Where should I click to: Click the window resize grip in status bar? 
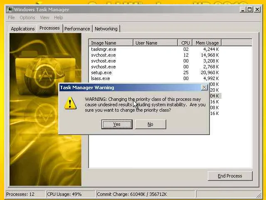(x=259, y=195)
